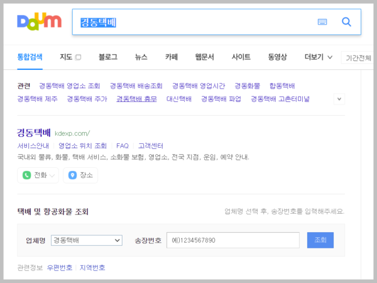This screenshot has height=283, width=377.
Task: Click related search 경동택배 제주
Action: [38, 99]
